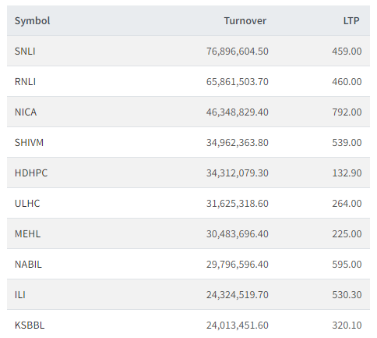Select the MEHL symbol
This screenshot has width=377, height=338.
27,234
